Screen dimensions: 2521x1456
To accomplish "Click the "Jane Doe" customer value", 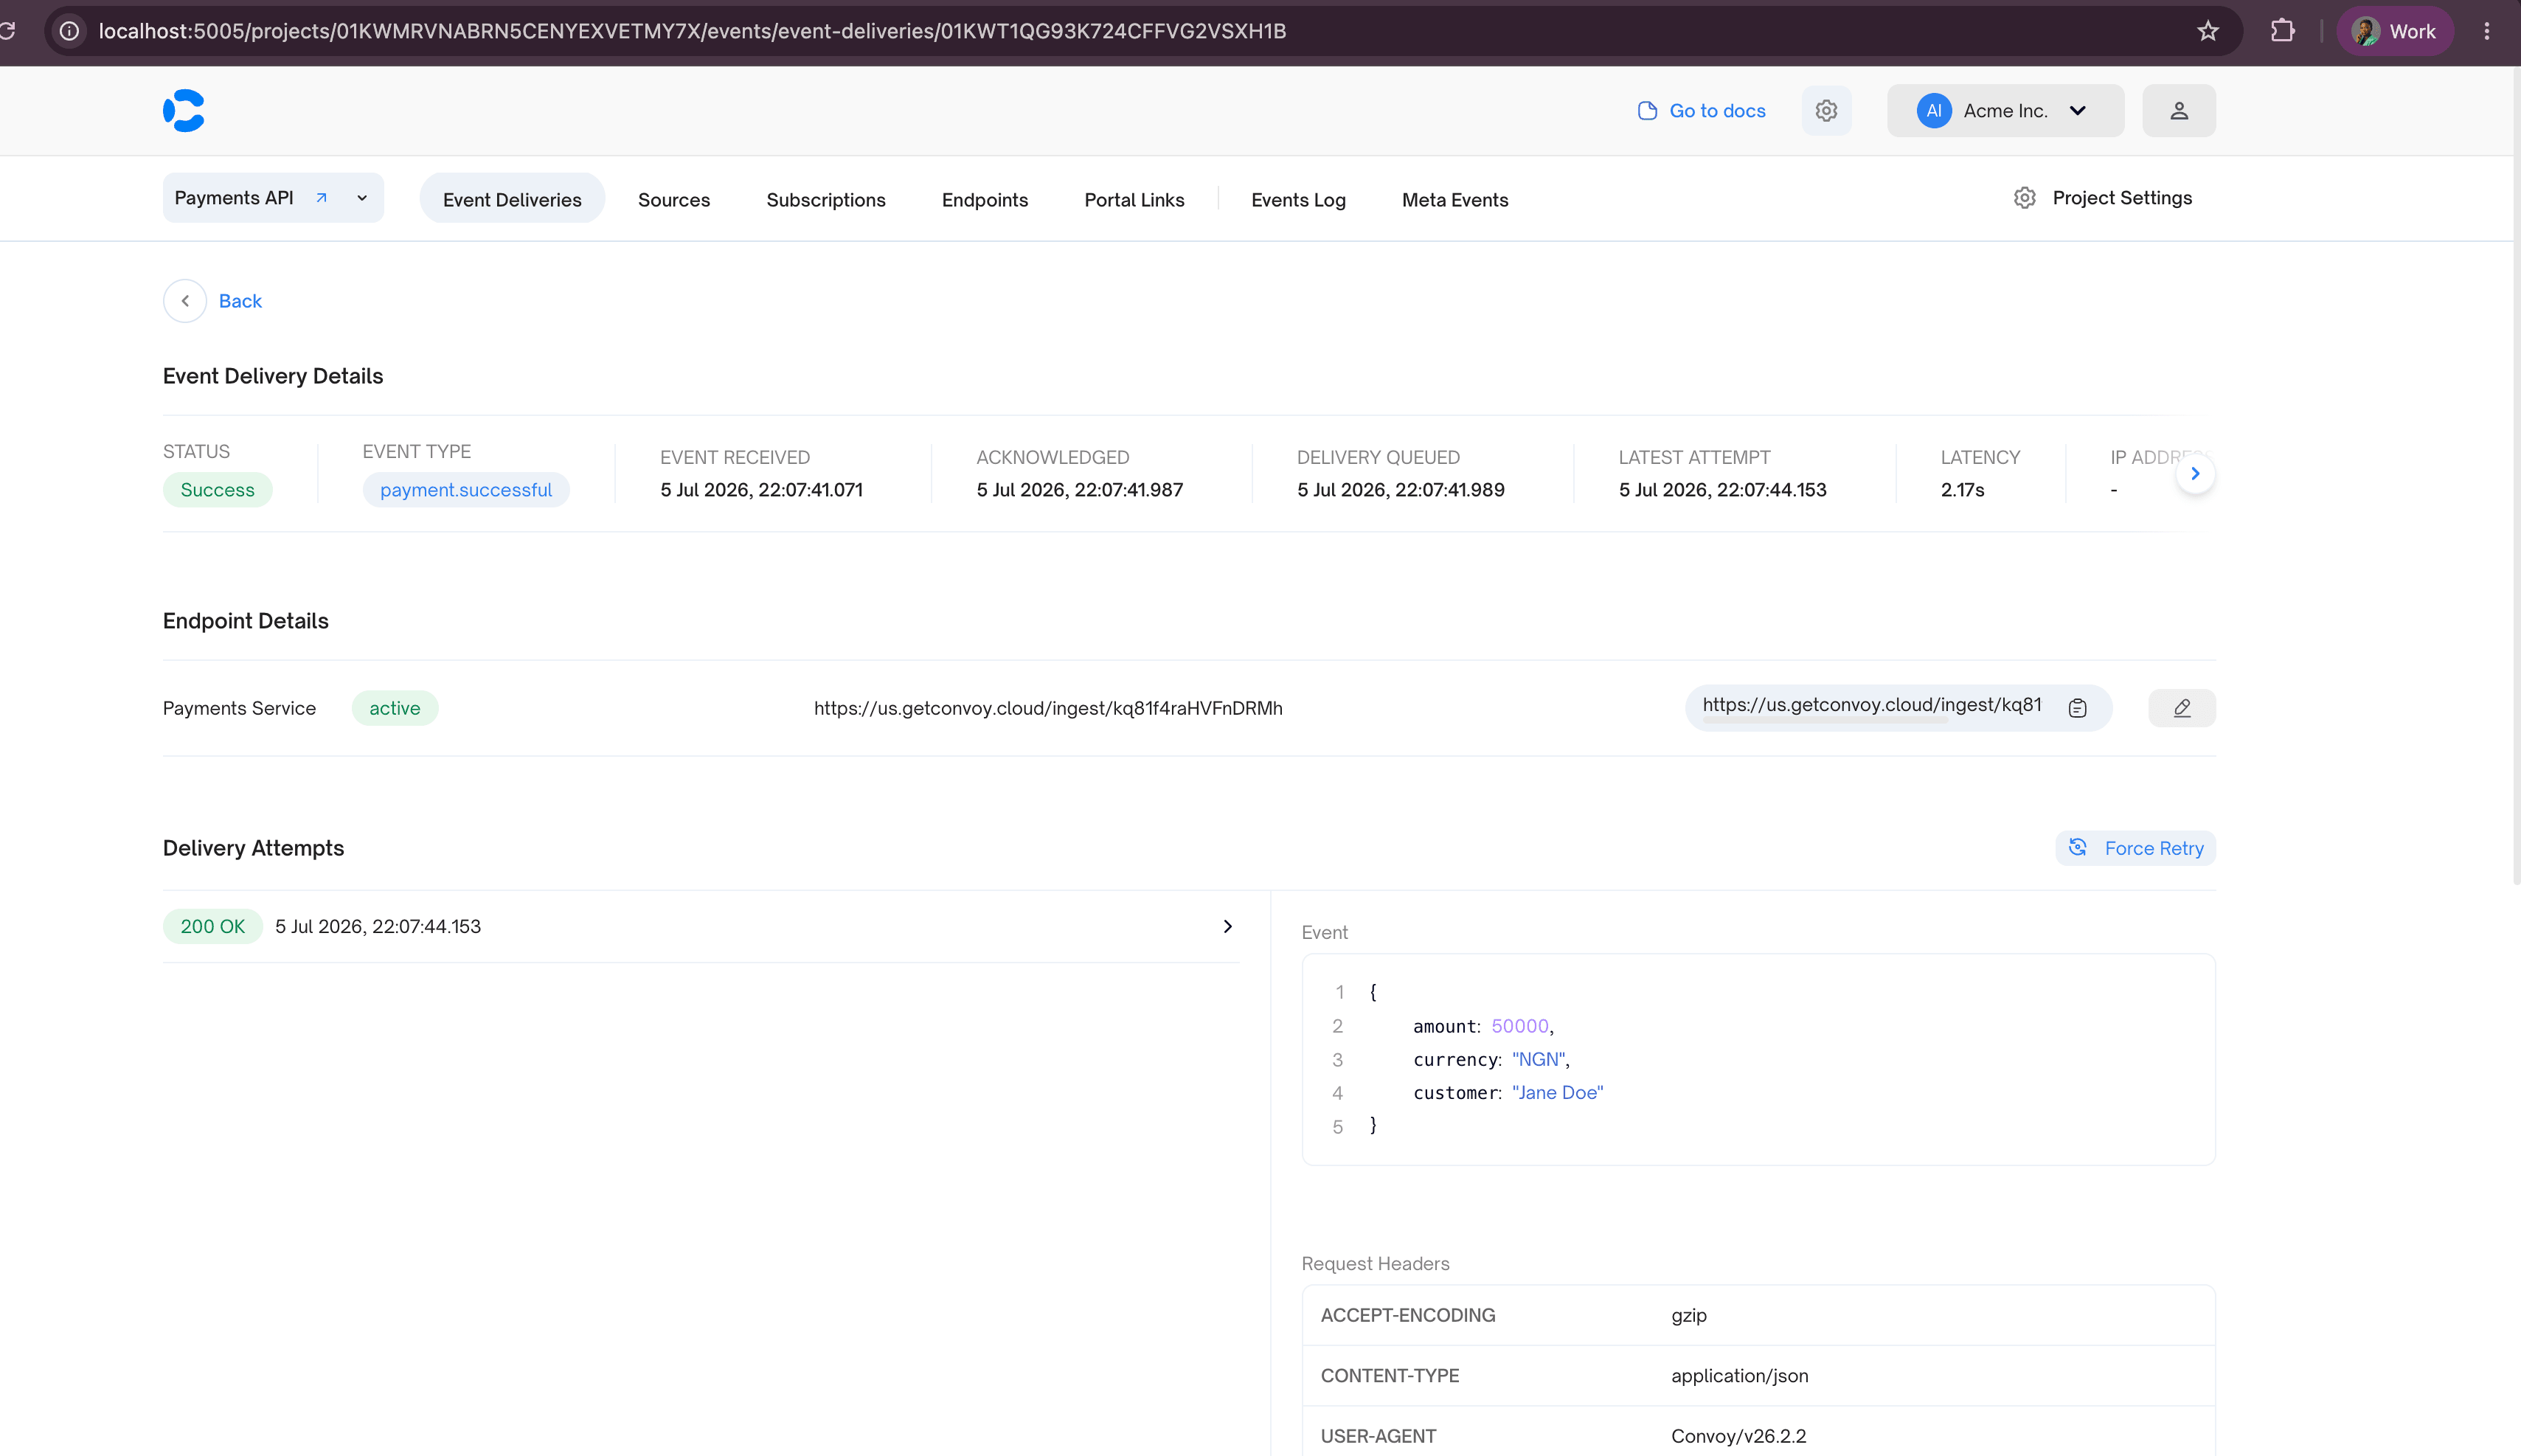I will tap(1557, 1093).
